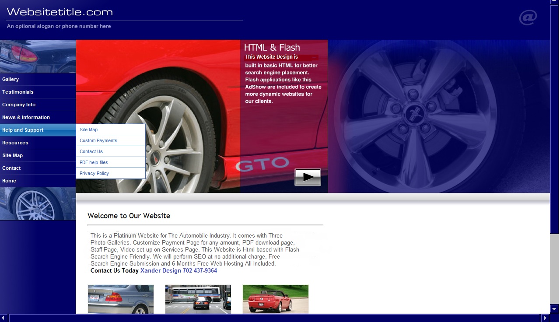Open Custom Payments from the submenu

click(x=111, y=140)
